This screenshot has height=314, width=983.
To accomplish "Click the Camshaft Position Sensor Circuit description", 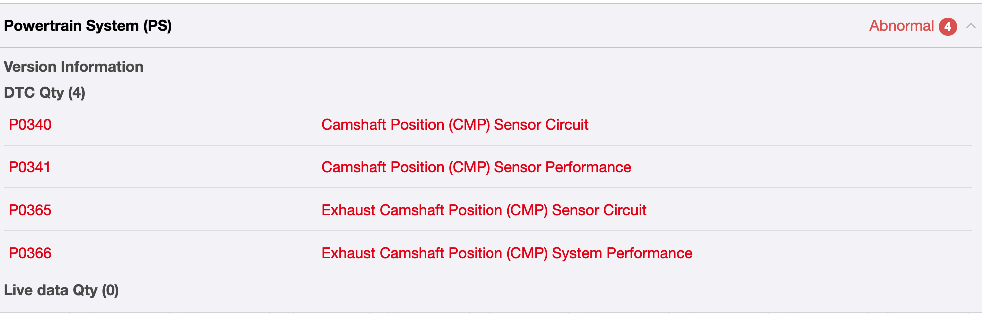I will click(455, 125).
